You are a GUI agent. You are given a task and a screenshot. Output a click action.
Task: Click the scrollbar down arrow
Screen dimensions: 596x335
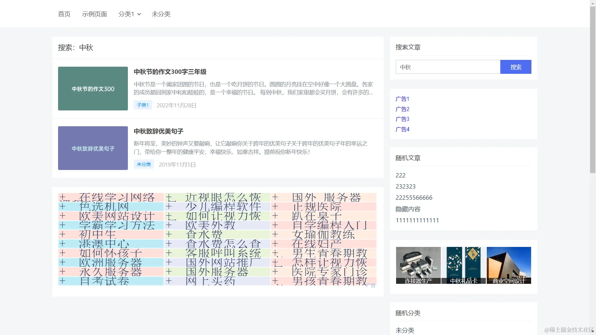coord(593,331)
